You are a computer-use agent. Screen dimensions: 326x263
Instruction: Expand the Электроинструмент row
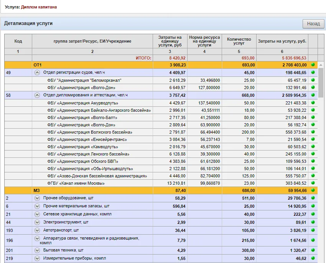[x=37, y=222]
